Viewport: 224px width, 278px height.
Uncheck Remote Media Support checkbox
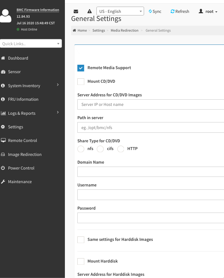[81, 68]
